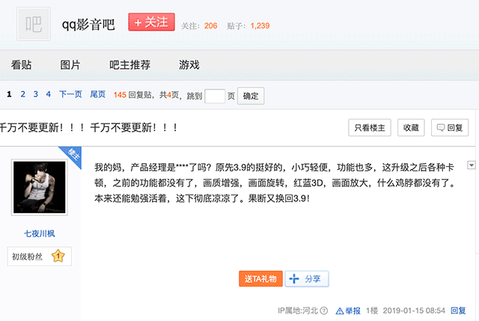Open the qq影音吧 forum title link
The height and width of the screenshot is (321, 479).
pos(88,25)
